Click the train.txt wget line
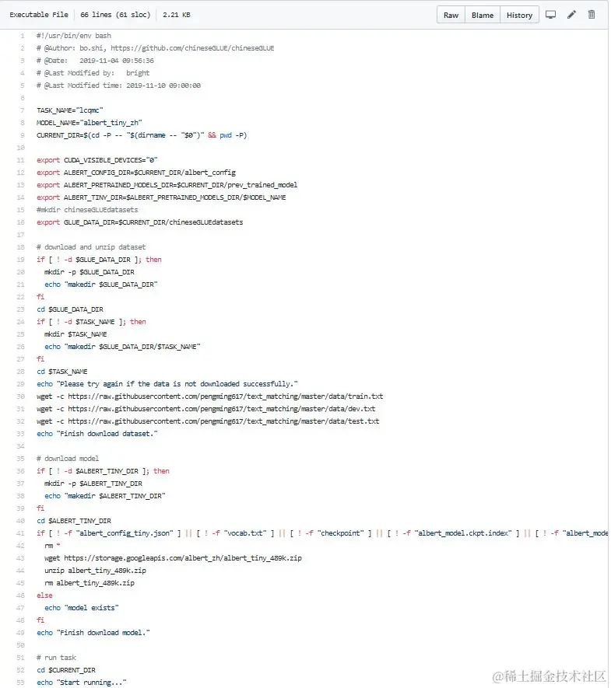The height and width of the screenshot is (688, 611). (x=209, y=396)
